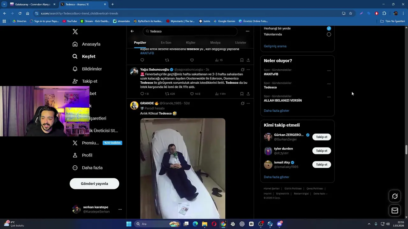Share Yağız Sabuncuoğlu's post
The image size is (408, 229).
pos(248,94)
